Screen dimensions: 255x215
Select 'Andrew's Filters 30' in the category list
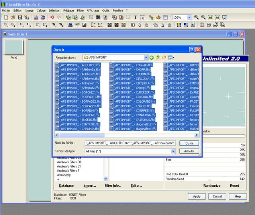pos(69,162)
